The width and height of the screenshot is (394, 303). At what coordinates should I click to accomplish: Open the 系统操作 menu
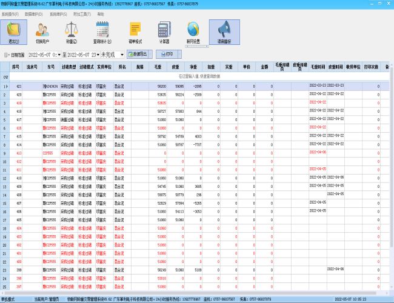coord(10,13)
